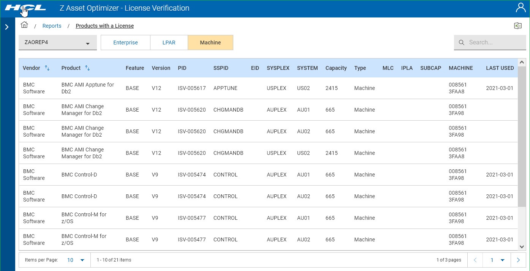
Task: Sort table by Product column arrows
Action: click(87, 68)
